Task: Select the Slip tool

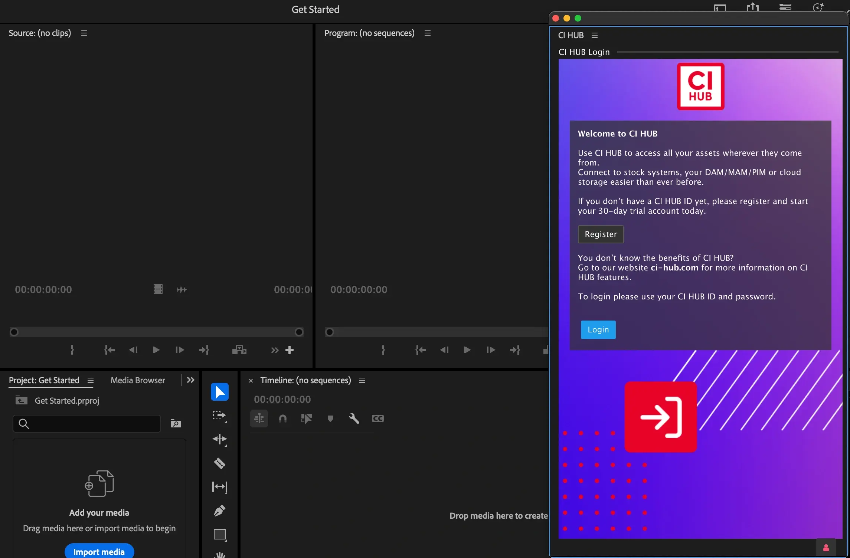Action: pos(220,487)
